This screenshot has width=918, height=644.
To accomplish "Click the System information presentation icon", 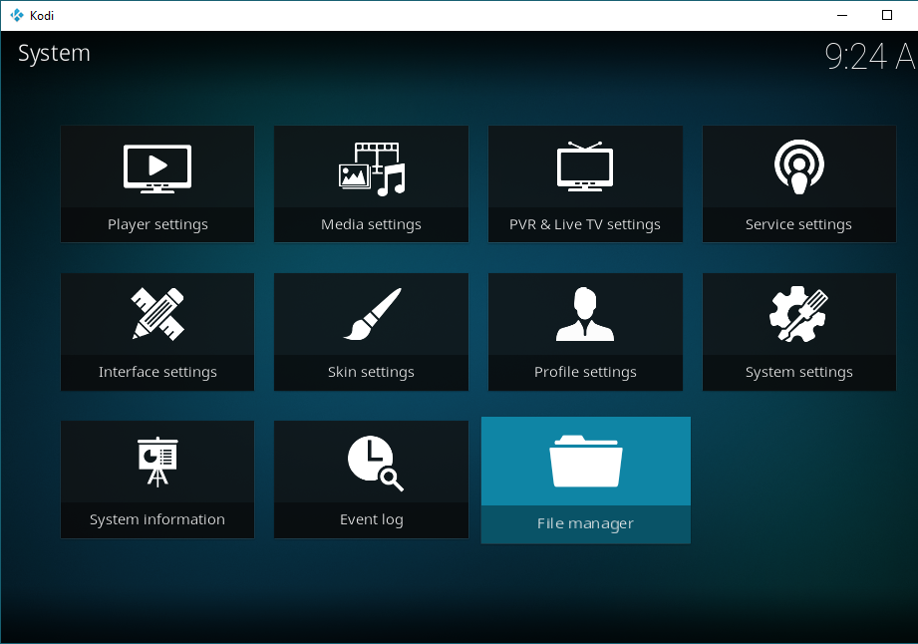I will click(x=157, y=462).
